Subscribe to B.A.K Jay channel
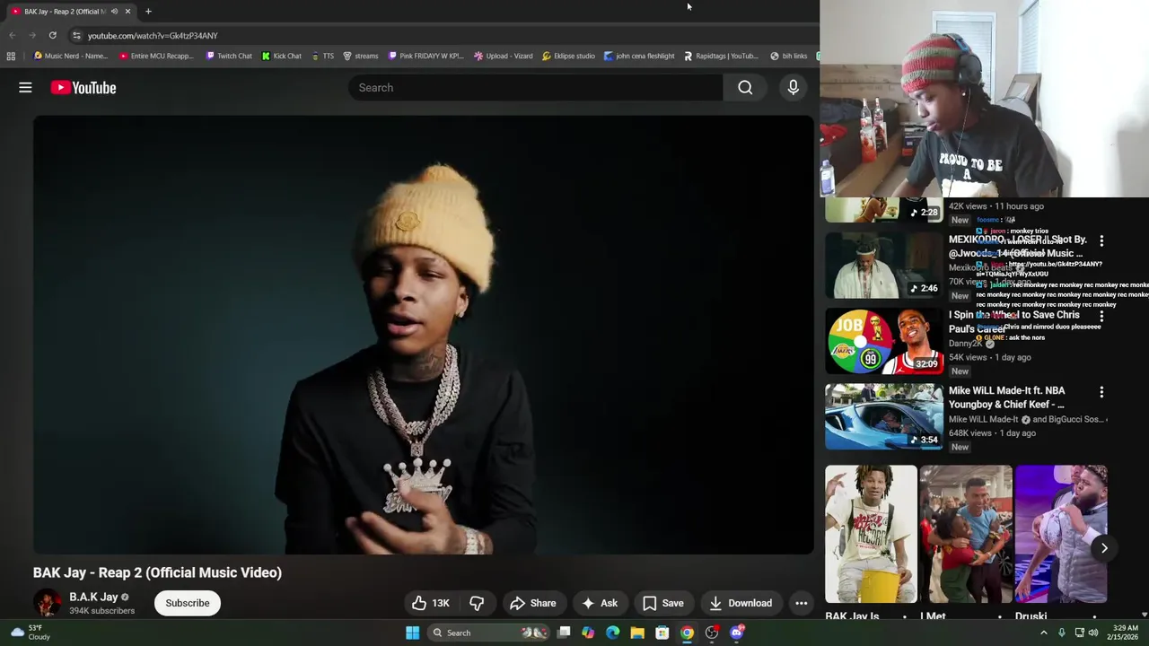Screen dimensions: 1149x646 [187, 603]
